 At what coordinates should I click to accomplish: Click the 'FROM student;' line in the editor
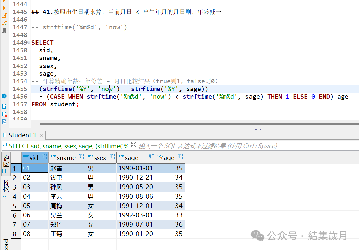click(x=55, y=104)
